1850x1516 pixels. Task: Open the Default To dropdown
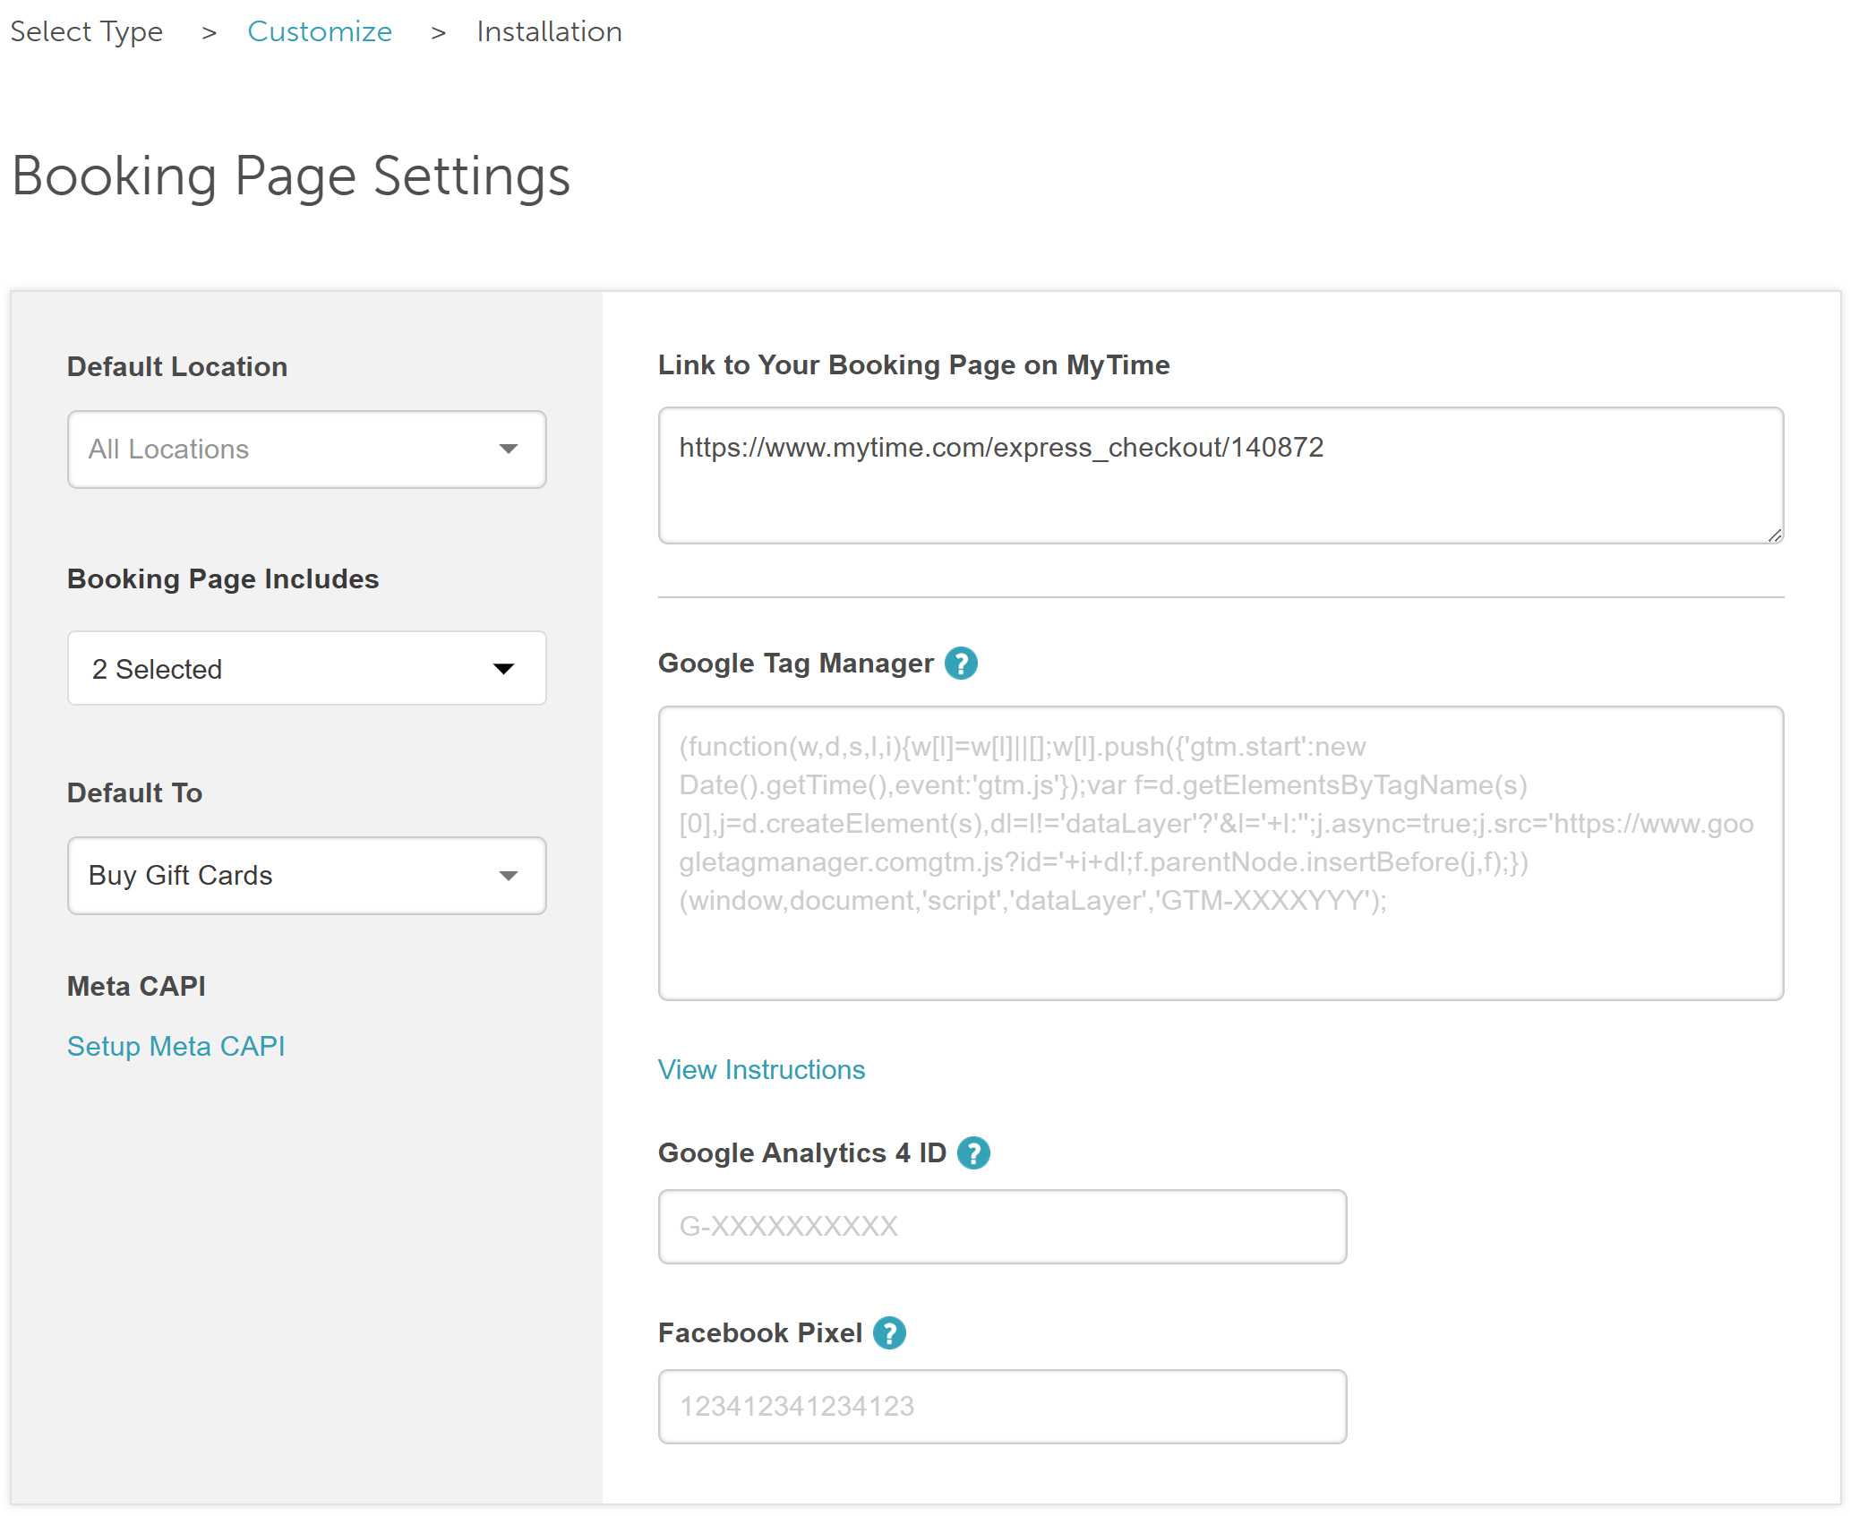[306, 876]
